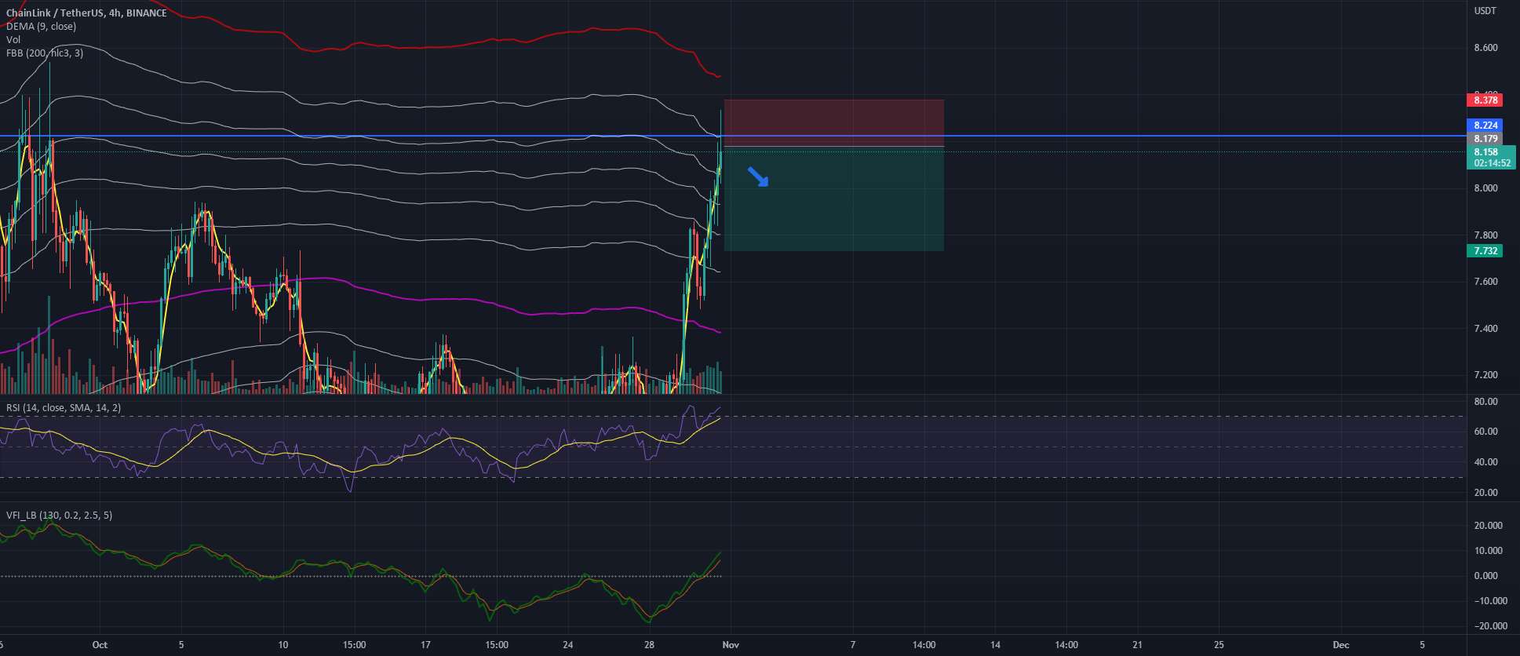The width and height of the screenshot is (1520, 656).
Task: Click the 80.00 RSI axis value
Action: 1486,402
